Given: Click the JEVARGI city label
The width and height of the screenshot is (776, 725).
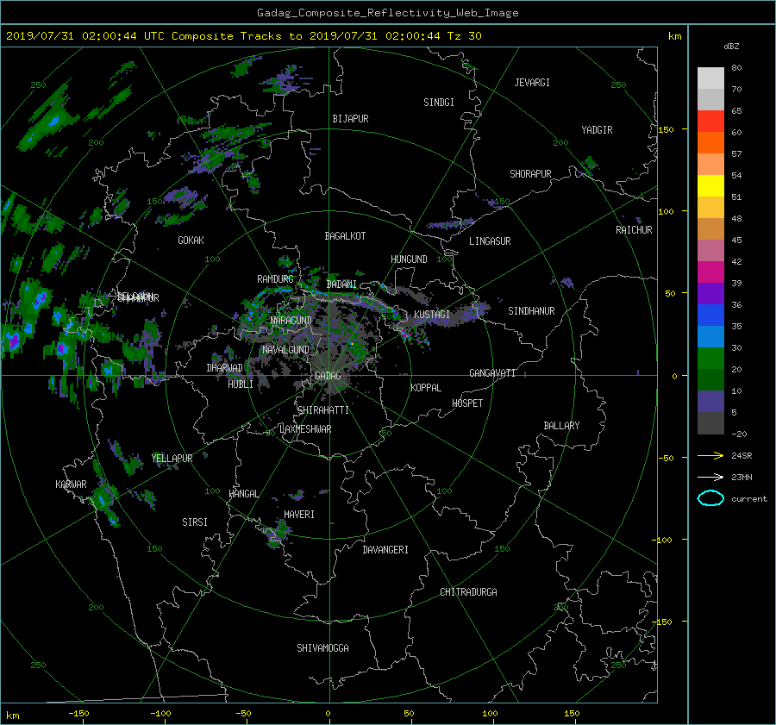Looking at the screenshot, I should point(532,83).
